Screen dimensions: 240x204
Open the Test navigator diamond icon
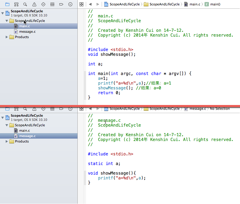[x=43, y=4]
